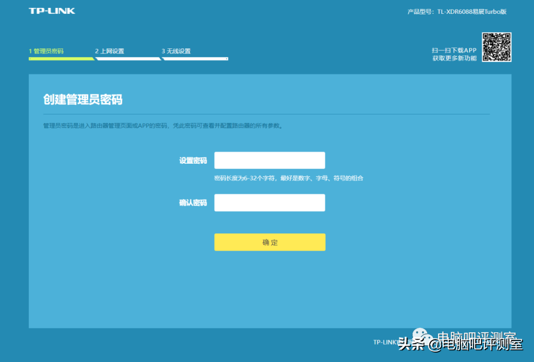This screenshot has width=534, height=362.
Task: Select step 3 无线设置 tab
Action: pos(176,51)
